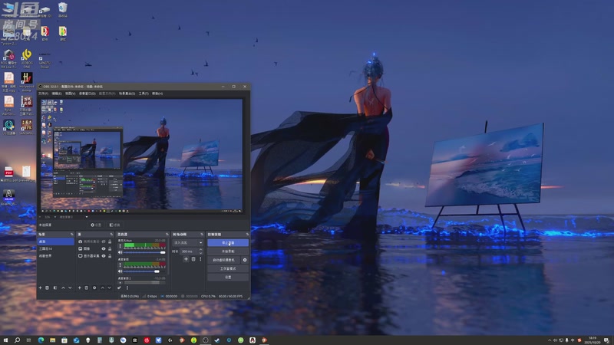Move source up in the Sources panel

(103, 288)
